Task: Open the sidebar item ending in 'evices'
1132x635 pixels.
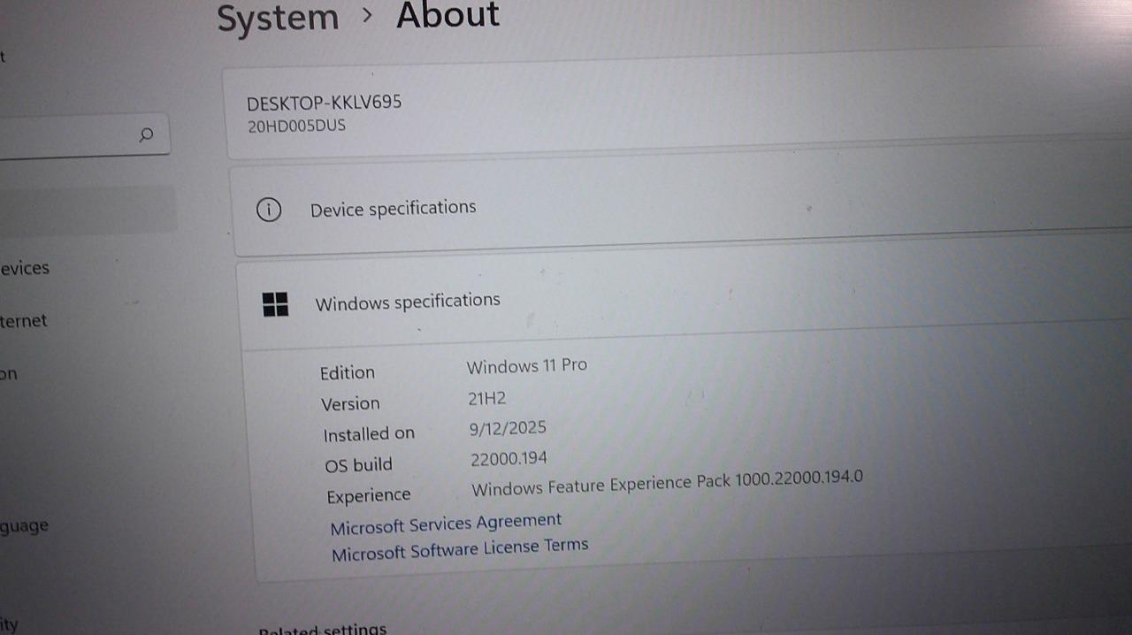Action: [25, 268]
